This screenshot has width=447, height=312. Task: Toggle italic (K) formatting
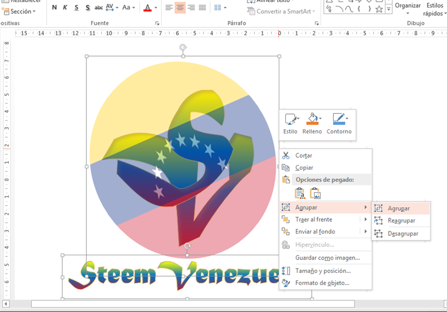[x=65, y=8]
